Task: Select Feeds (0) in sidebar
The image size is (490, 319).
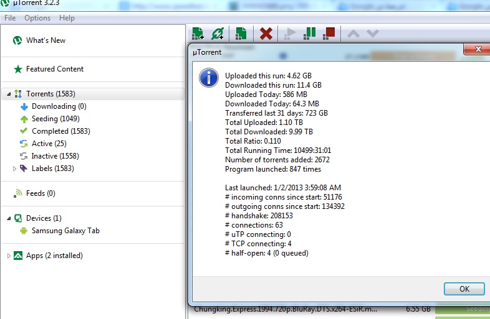Action: click(41, 193)
